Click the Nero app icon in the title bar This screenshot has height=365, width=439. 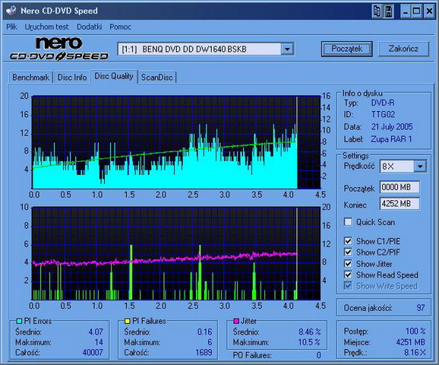pyautogui.click(x=11, y=11)
